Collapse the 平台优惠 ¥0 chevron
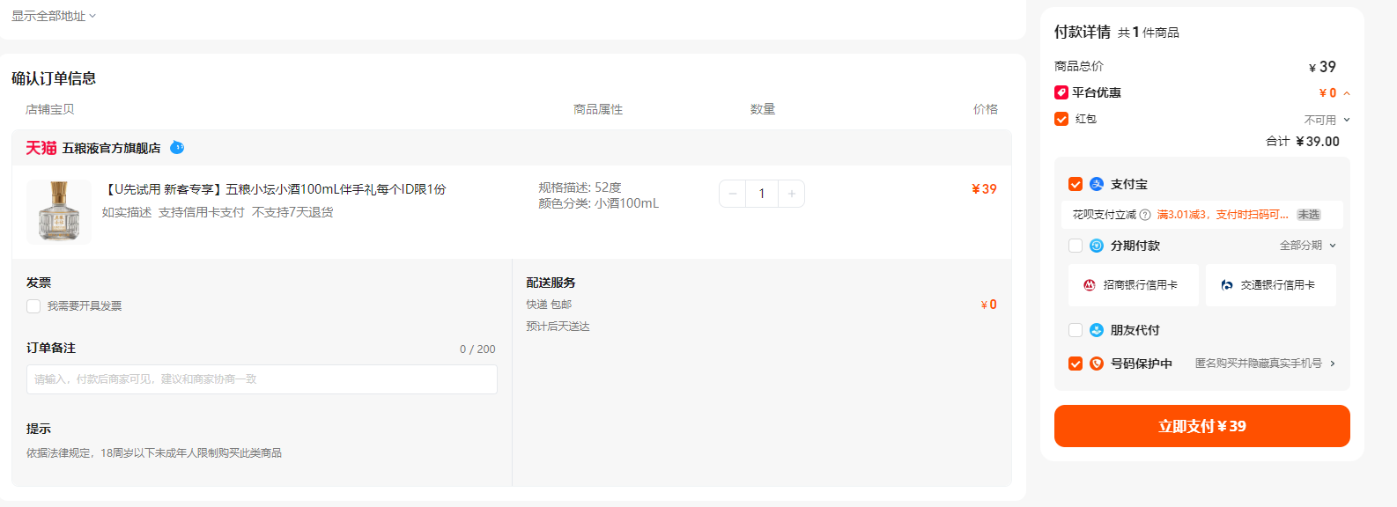Screen dimensions: 1397x507 point(1347,93)
